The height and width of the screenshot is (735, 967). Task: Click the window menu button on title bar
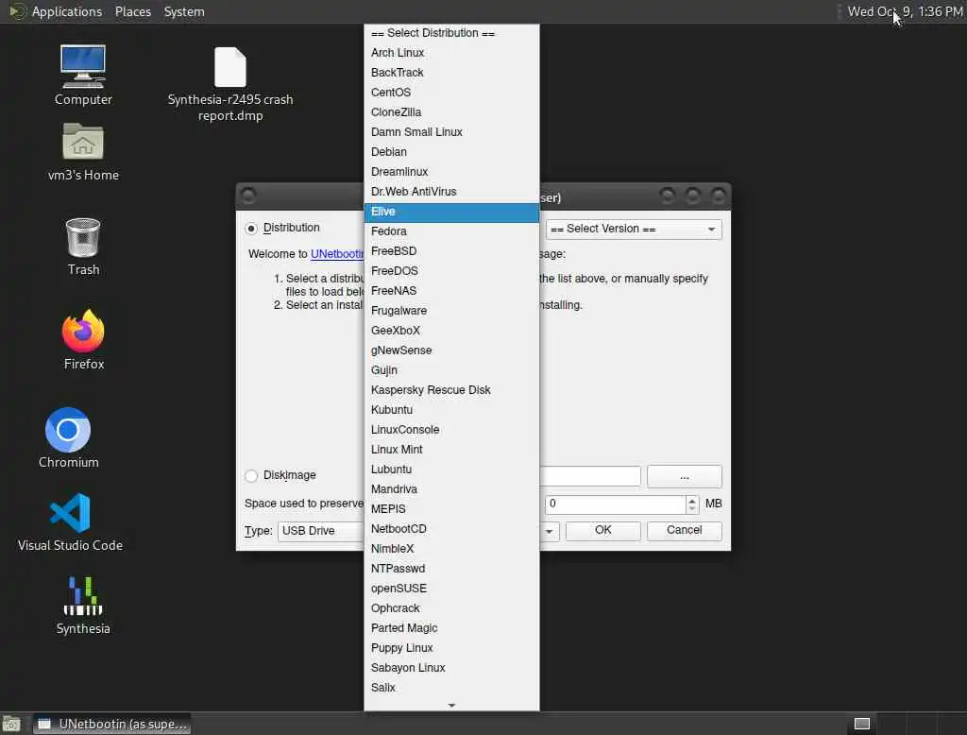[x=248, y=197]
